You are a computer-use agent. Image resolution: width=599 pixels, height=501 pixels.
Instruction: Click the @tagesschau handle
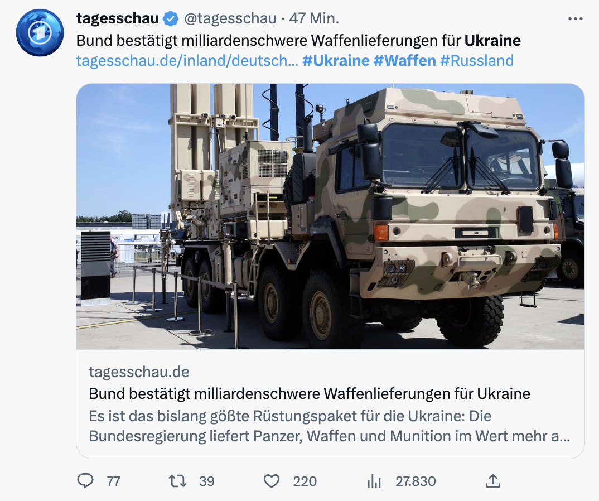tap(230, 18)
